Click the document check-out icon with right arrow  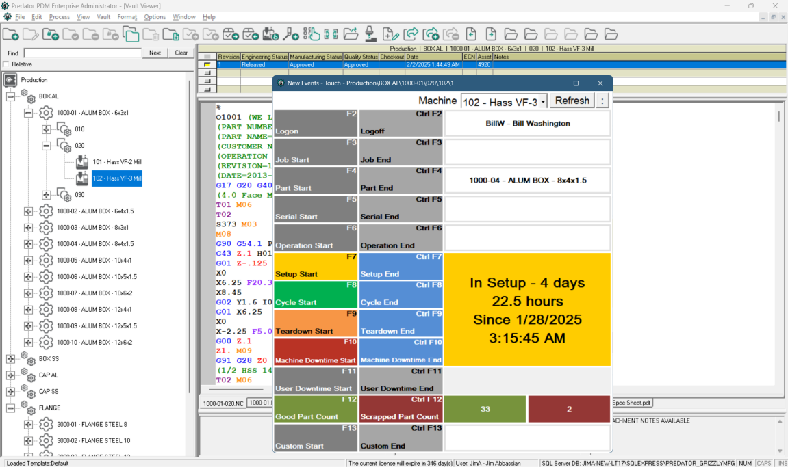pos(492,33)
